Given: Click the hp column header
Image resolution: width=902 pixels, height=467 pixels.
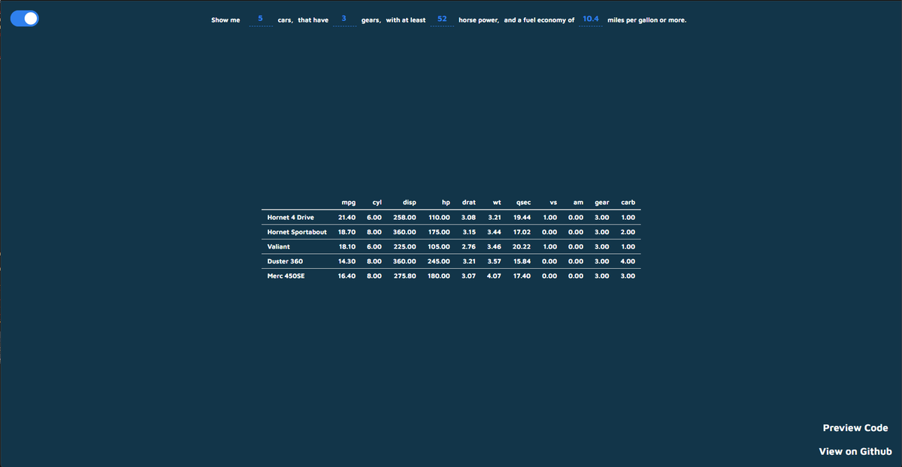Looking at the screenshot, I should click(446, 203).
